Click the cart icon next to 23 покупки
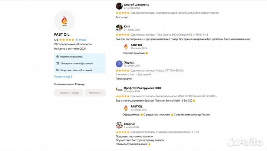This screenshot has width=267, height=151. coord(57,63)
